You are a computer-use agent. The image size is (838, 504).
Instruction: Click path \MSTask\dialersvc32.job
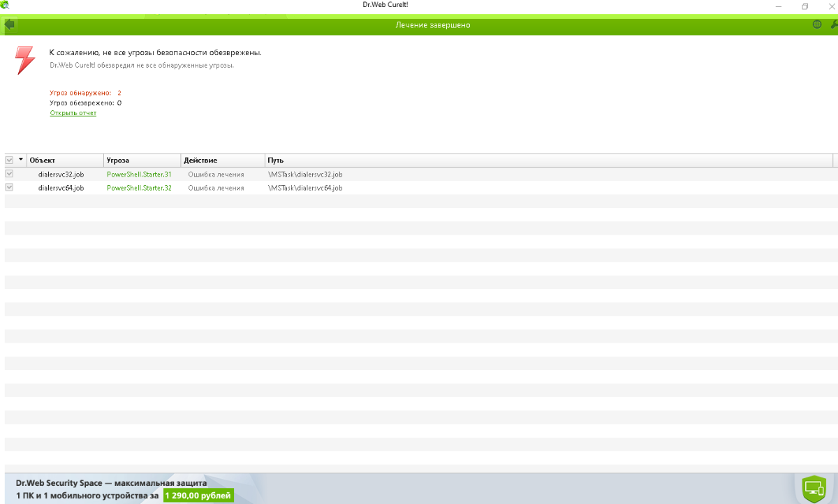(305, 175)
